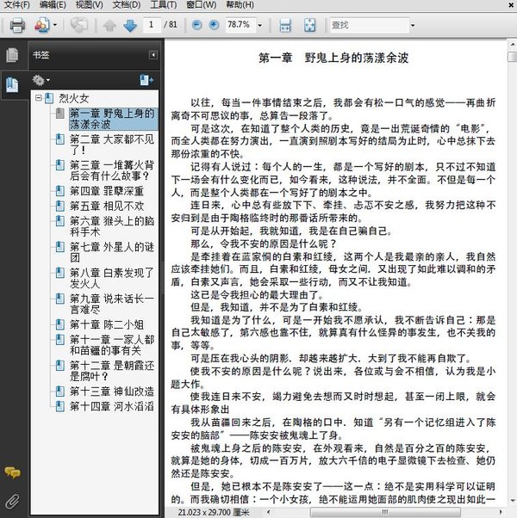Select bookmark 第六章 猴头上的脑科手术

coord(112,226)
